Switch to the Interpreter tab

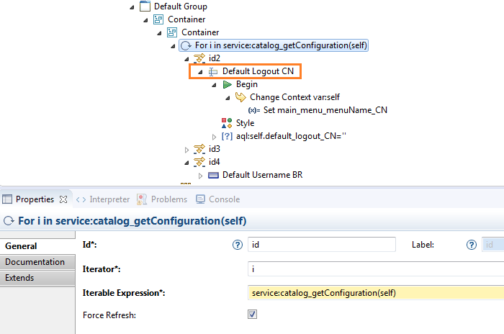[103, 199]
